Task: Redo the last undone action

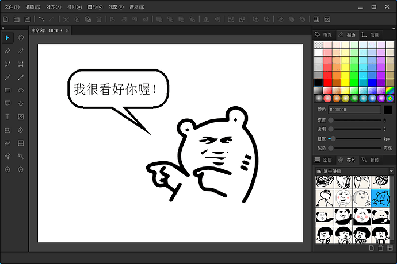Action: (x=52, y=19)
